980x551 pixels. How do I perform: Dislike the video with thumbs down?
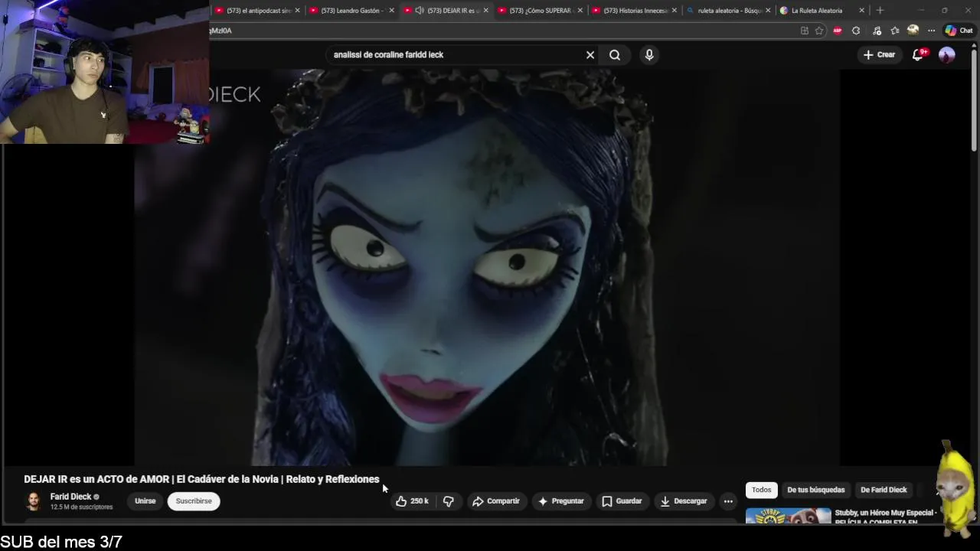[449, 501]
